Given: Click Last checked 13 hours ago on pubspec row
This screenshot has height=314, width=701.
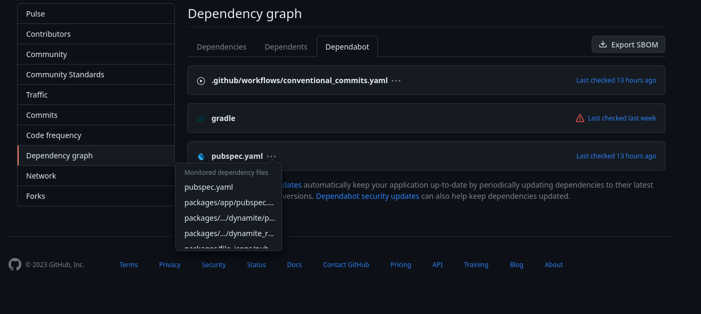Looking at the screenshot, I should (616, 156).
